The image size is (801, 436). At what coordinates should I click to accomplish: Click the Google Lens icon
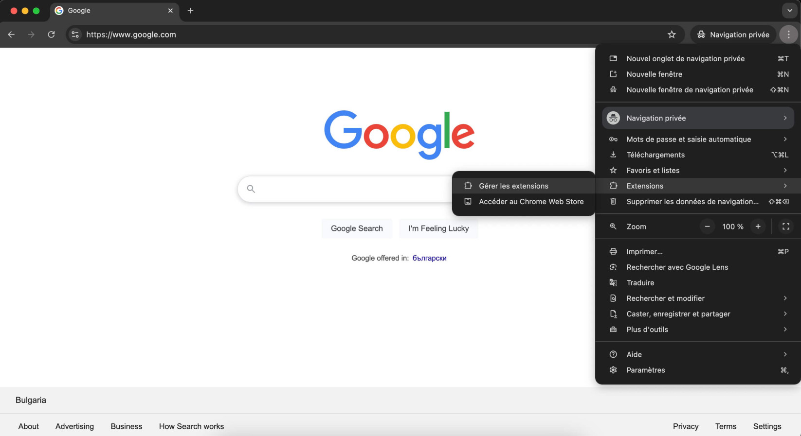(613, 267)
